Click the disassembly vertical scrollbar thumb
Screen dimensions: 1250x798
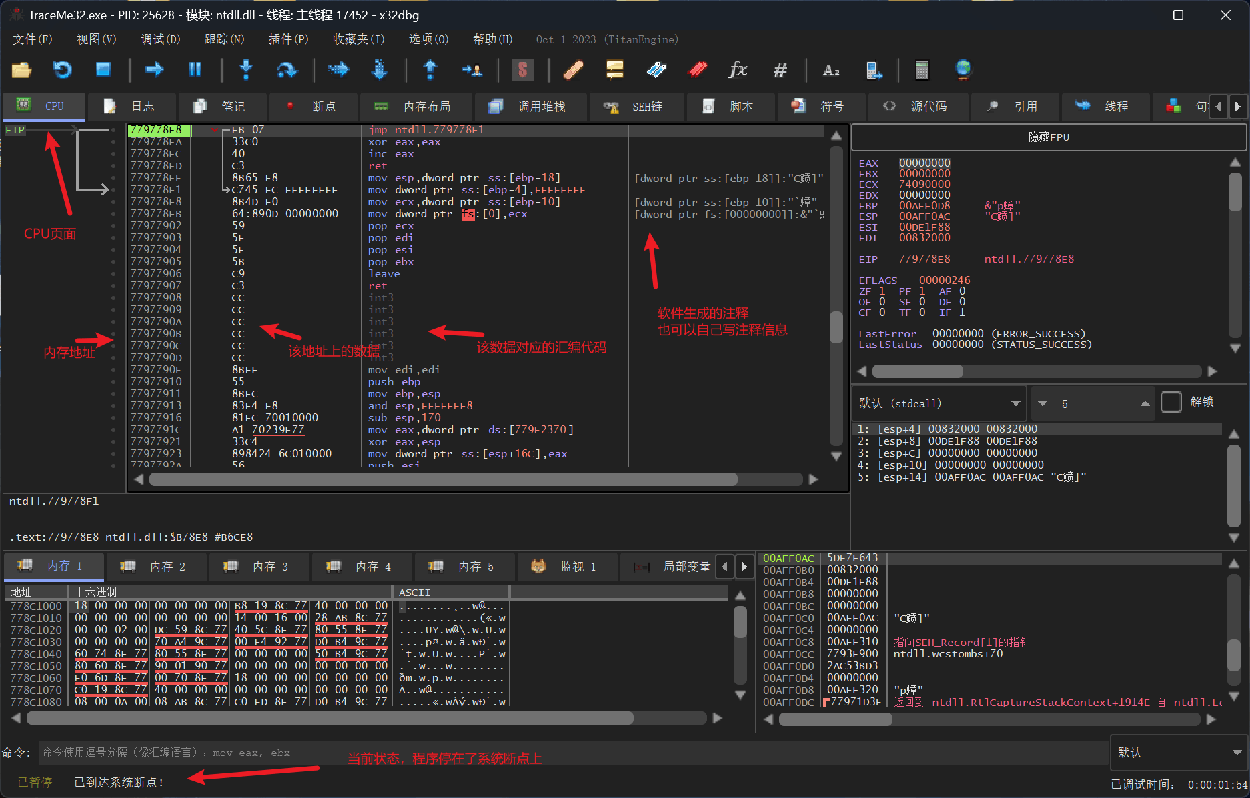click(x=836, y=327)
